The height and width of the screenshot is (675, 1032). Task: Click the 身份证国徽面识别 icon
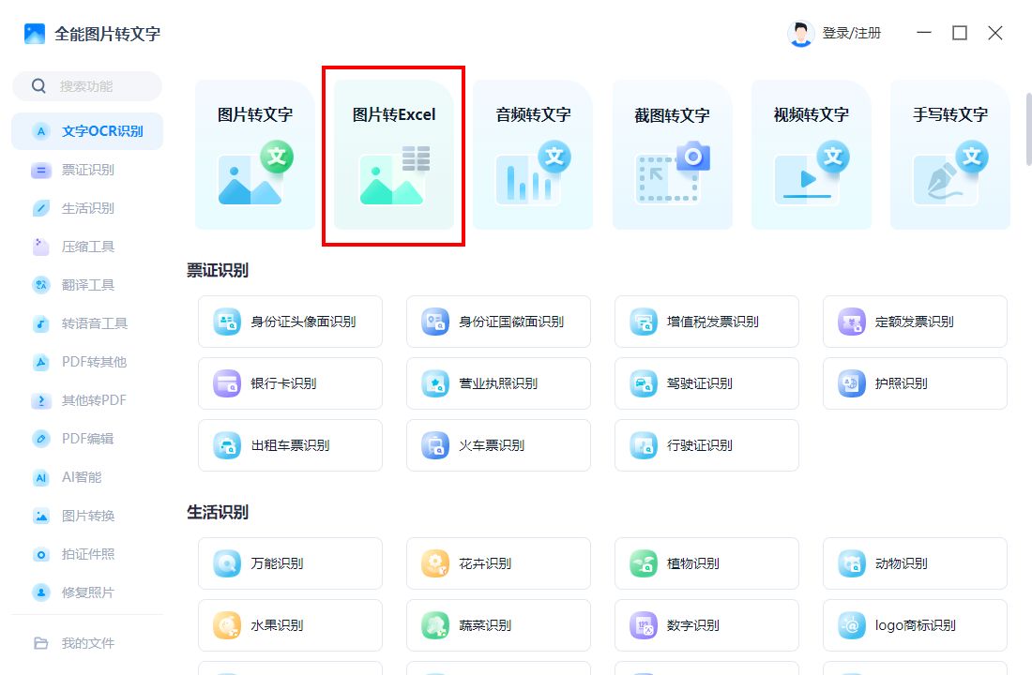(x=435, y=322)
